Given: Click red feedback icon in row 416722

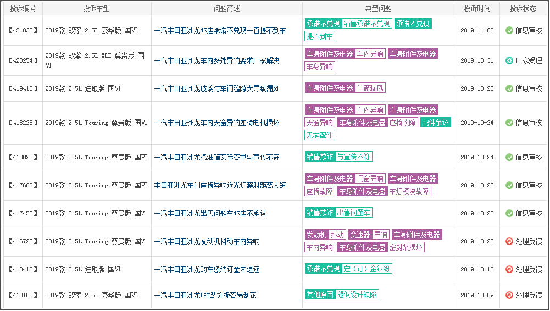Looking at the screenshot, I should [x=509, y=241].
